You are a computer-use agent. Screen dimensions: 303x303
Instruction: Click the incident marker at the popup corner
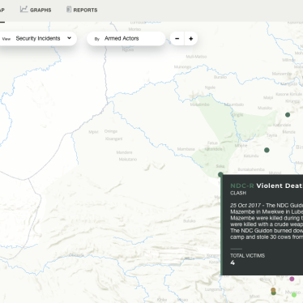[x=220, y=175]
